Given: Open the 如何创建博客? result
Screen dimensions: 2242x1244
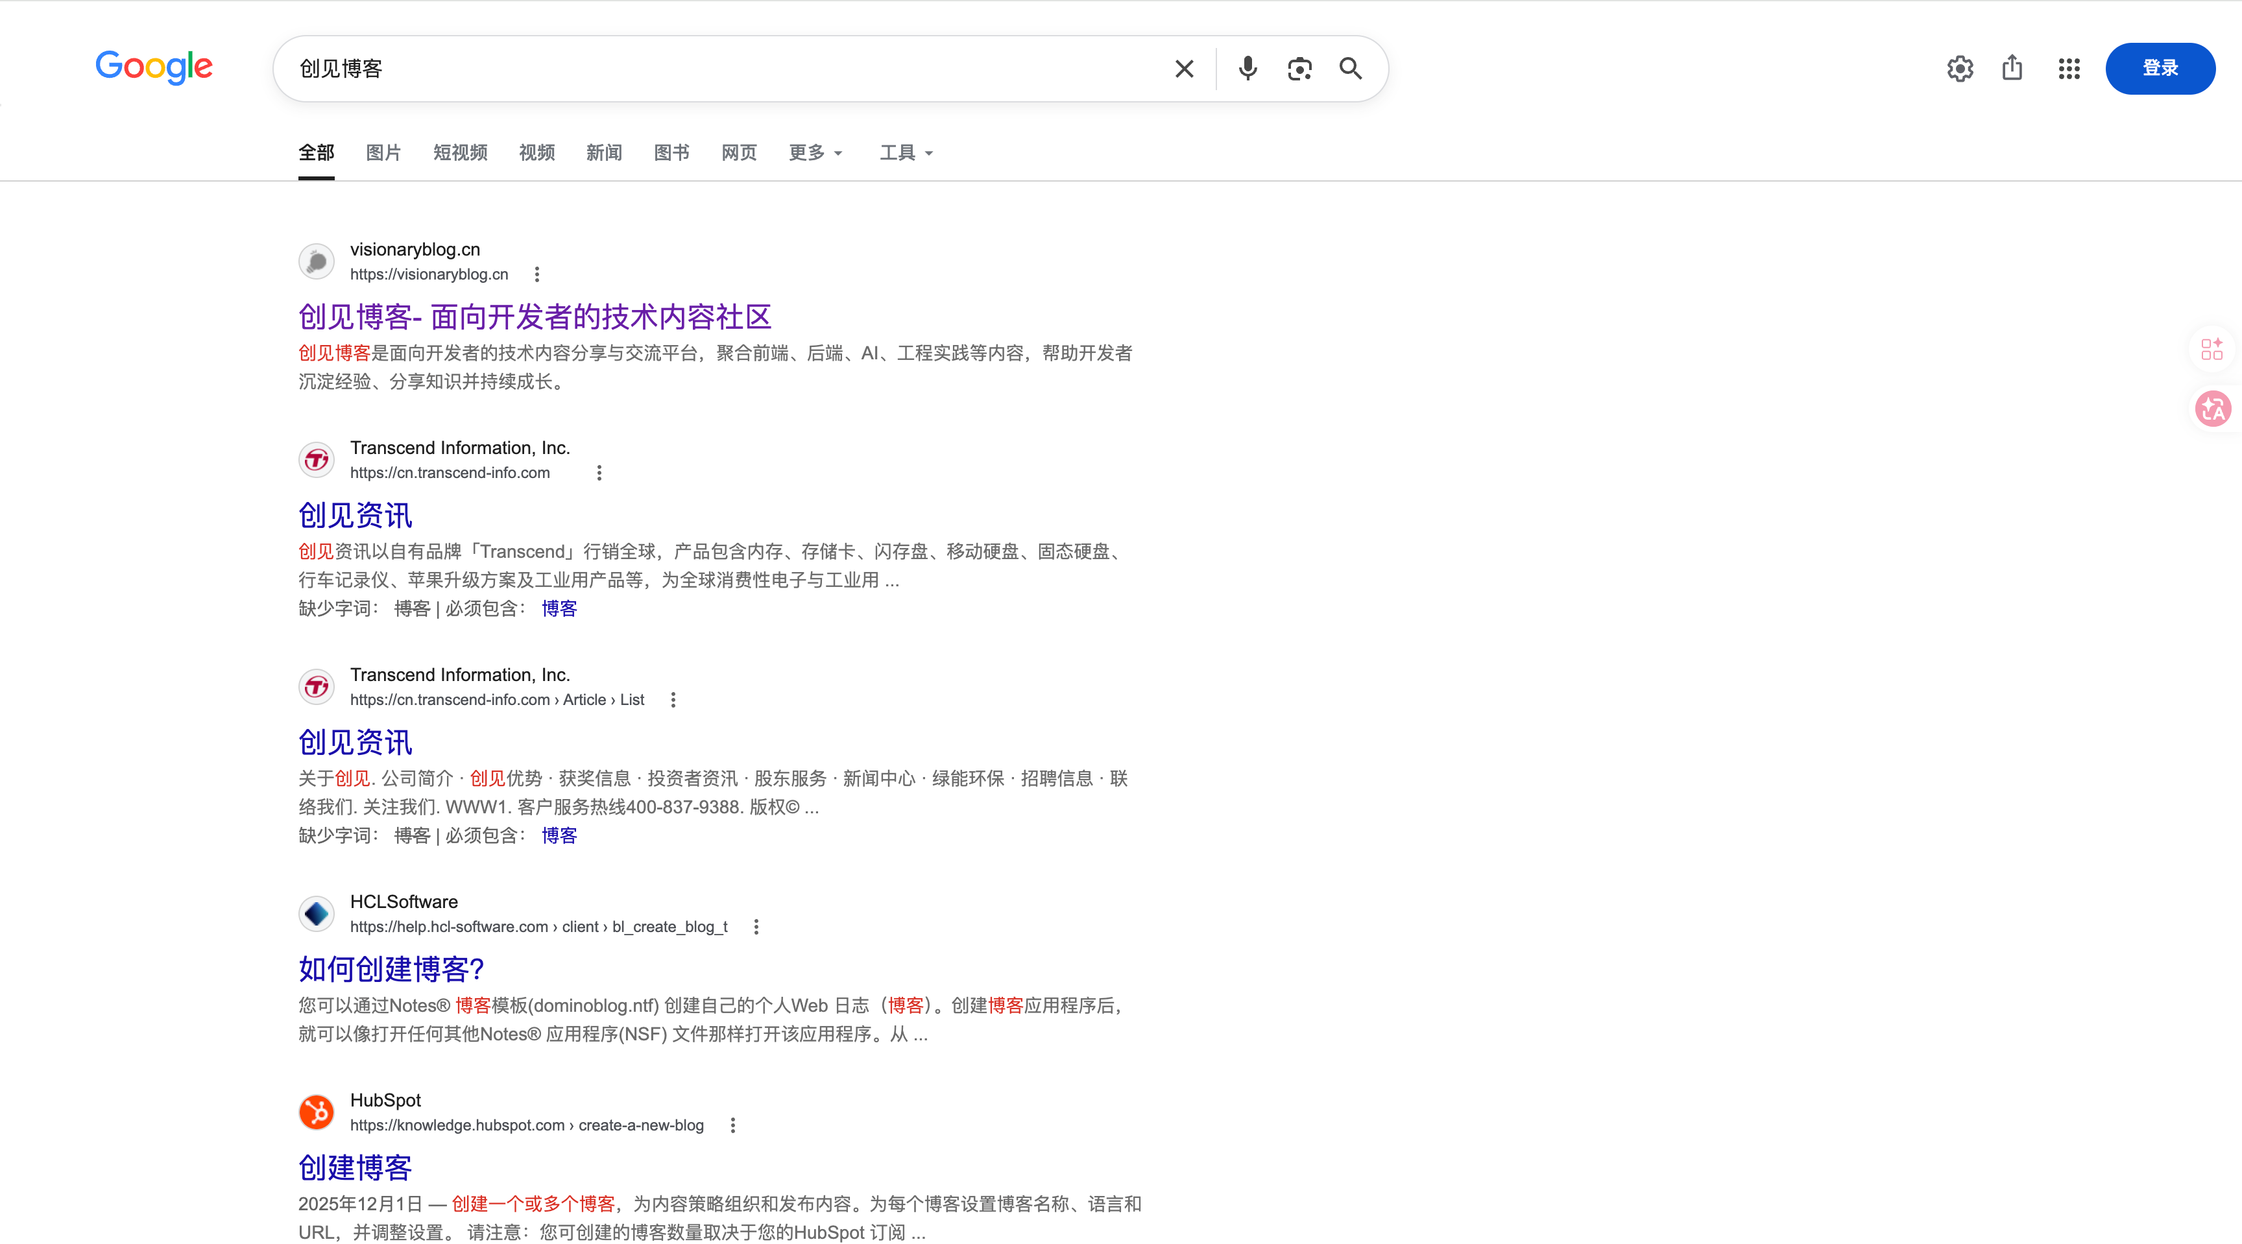Looking at the screenshot, I should (391, 969).
